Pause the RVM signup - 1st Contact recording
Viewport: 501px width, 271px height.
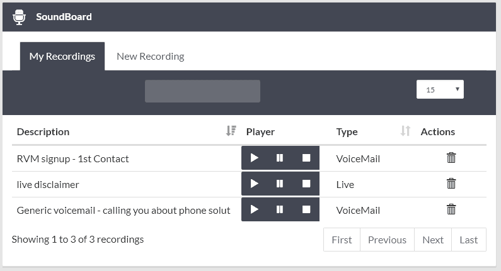point(280,158)
